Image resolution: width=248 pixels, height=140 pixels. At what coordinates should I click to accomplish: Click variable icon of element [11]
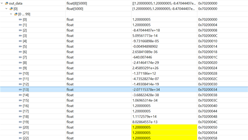(x=20, y=79)
